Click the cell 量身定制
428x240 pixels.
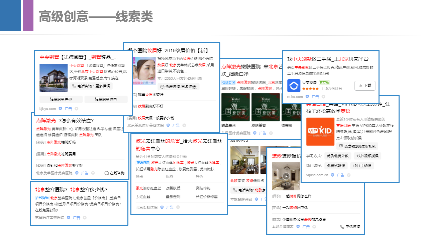pyautogui.click(x=173, y=197)
